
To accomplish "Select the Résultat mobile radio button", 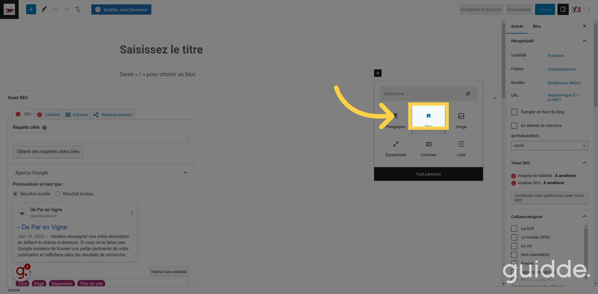I will 15,194.
